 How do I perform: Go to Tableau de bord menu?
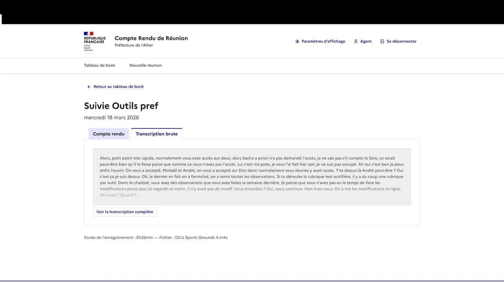tap(100, 65)
